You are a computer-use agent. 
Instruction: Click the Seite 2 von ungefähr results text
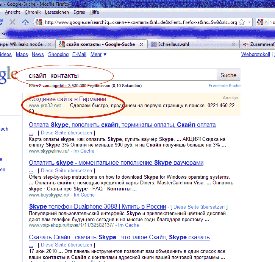[85, 86]
